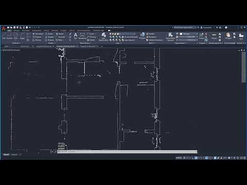Click the help question mark icon

click(226, 27)
